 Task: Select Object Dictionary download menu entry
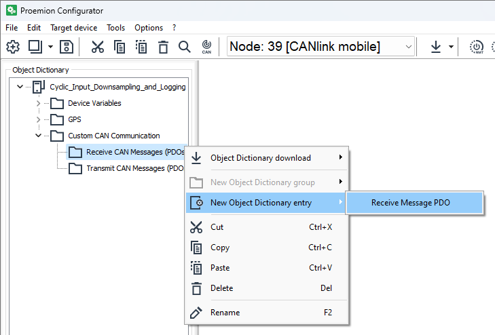[260, 158]
